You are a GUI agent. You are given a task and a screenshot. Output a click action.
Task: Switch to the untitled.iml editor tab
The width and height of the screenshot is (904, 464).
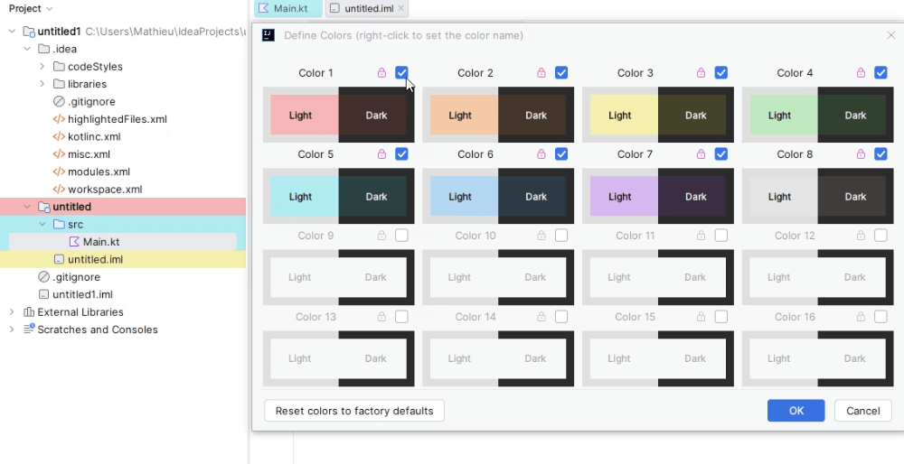[367, 9]
